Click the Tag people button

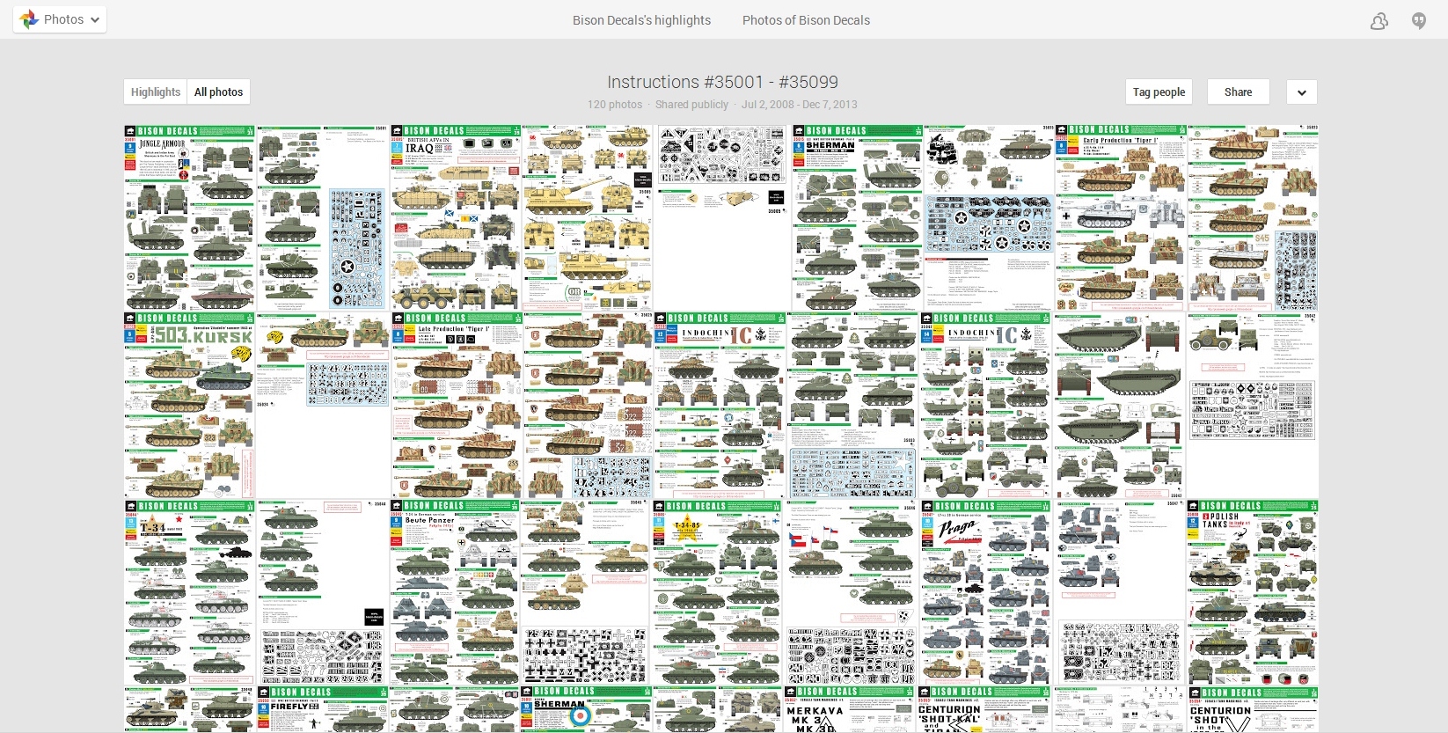point(1159,92)
